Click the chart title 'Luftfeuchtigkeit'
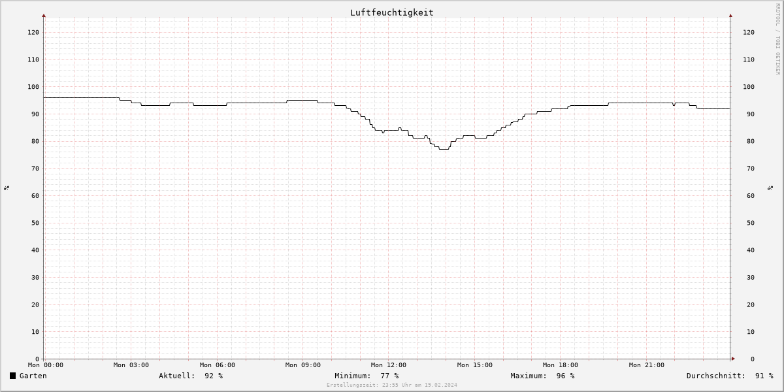 click(391, 12)
